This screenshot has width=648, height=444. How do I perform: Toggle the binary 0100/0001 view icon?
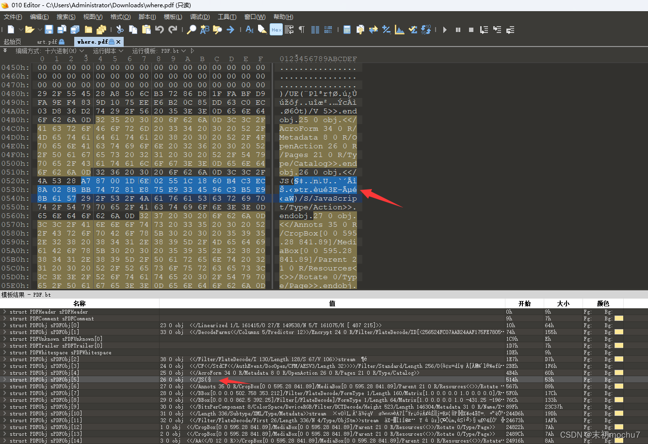(328, 30)
